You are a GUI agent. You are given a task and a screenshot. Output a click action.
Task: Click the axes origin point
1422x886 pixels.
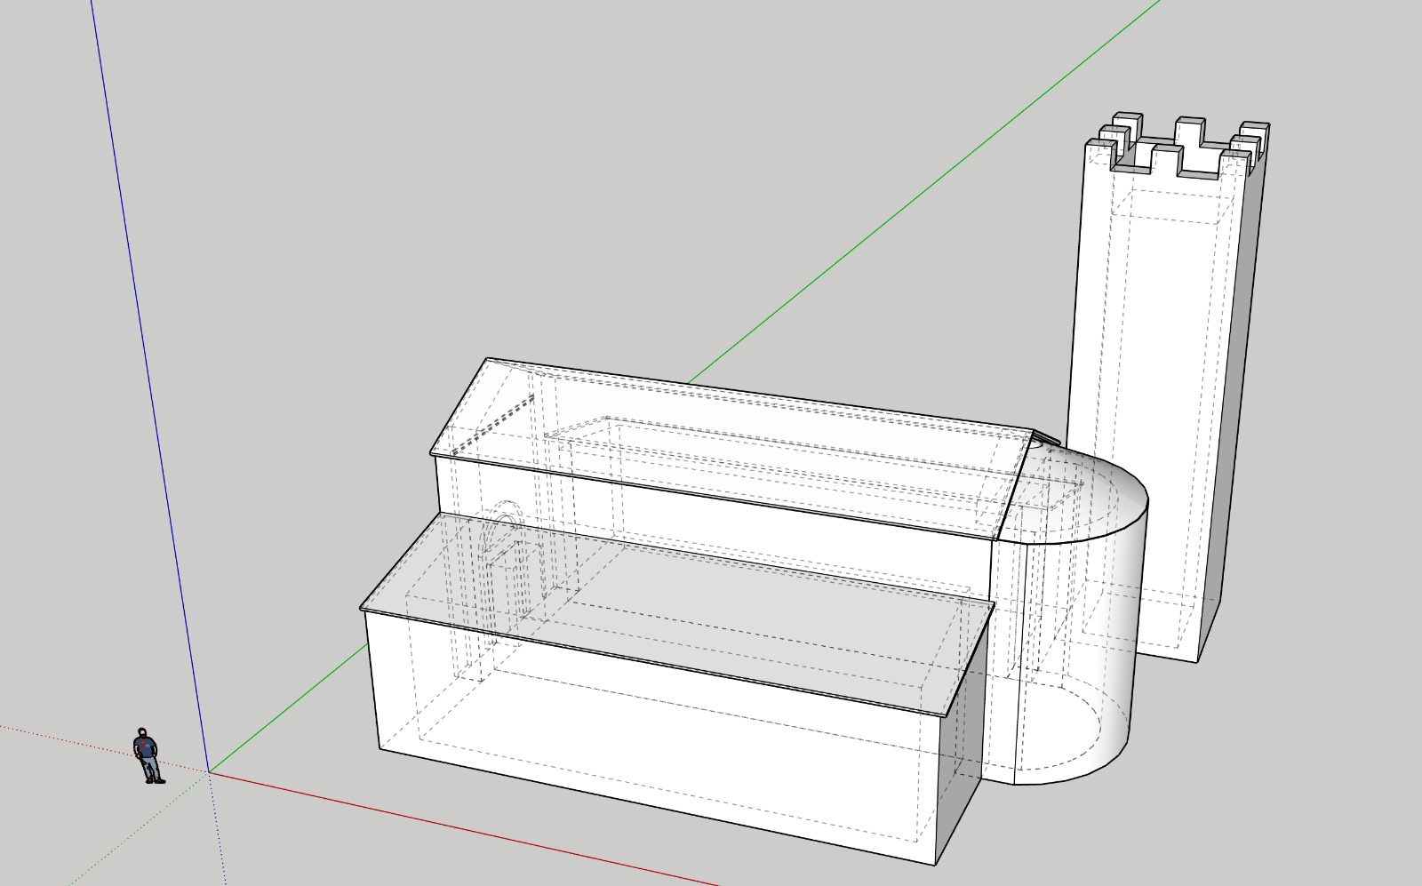[209, 771]
